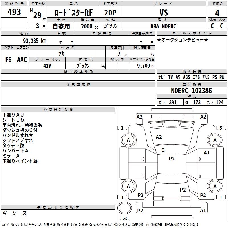Select the G mark on the windshield
The height and width of the screenshot is (228, 228).
(163, 150)
